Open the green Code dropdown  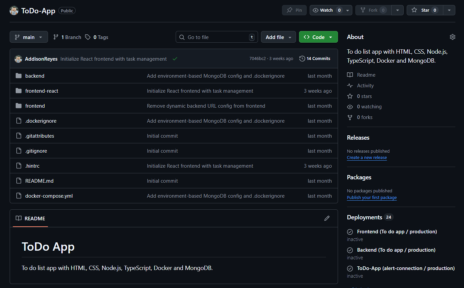pyautogui.click(x=318, y=37)
